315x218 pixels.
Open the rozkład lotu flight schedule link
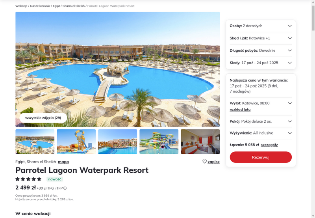[x=240, y=110]
